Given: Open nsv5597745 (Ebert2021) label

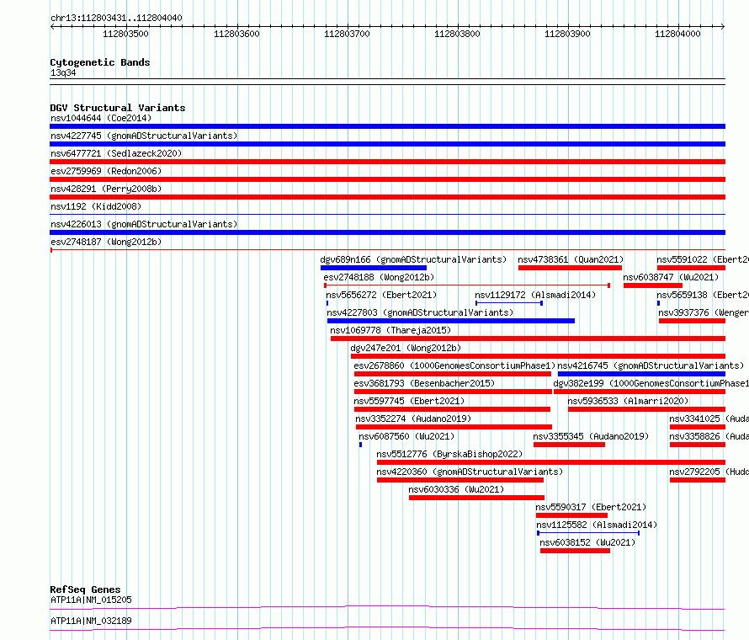Looking at the screenshot, I should point(409,401).
